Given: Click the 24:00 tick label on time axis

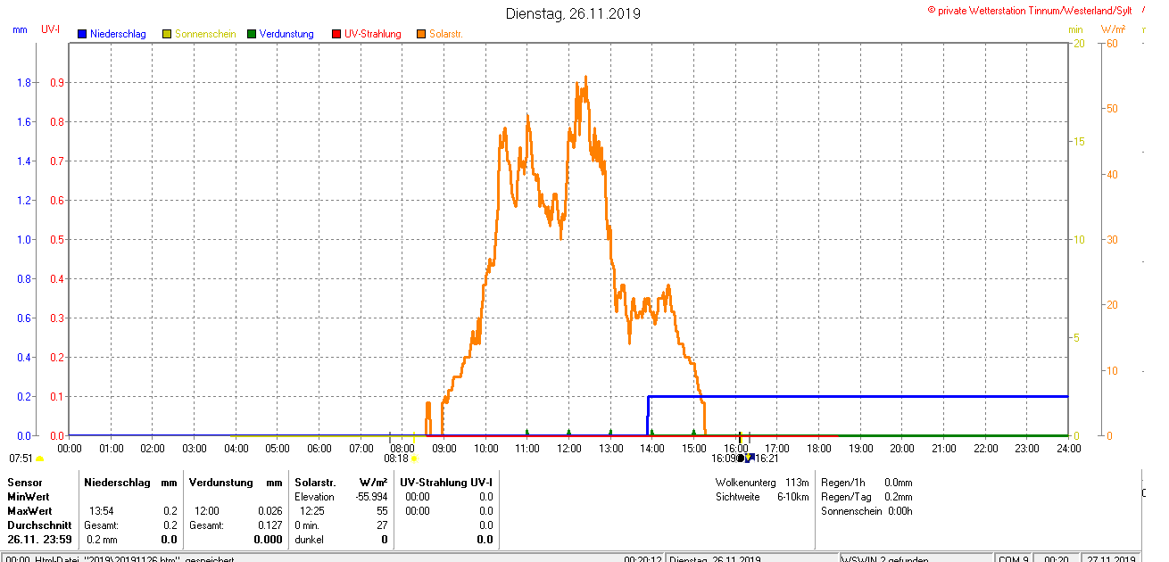Looking at the screenshot, I should coord(1068,448).
